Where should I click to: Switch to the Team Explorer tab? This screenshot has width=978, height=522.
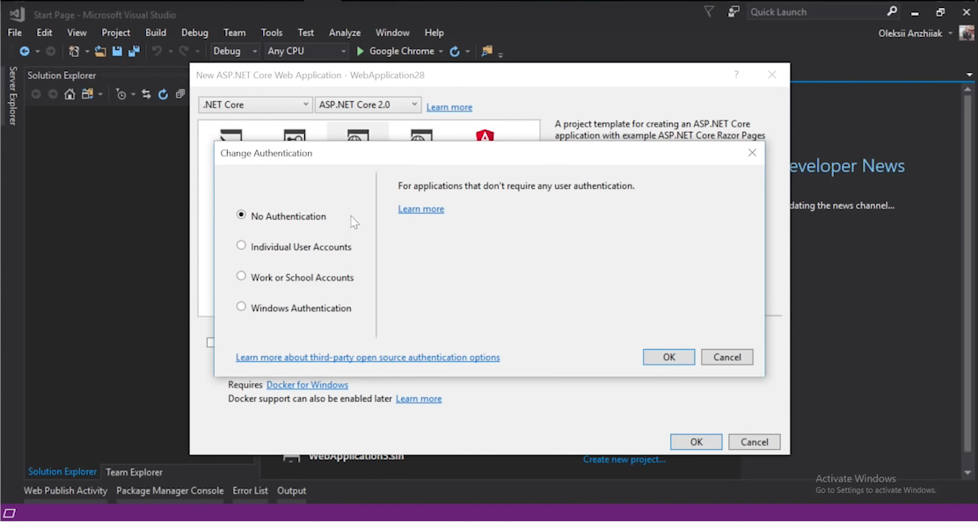point(134,472)
